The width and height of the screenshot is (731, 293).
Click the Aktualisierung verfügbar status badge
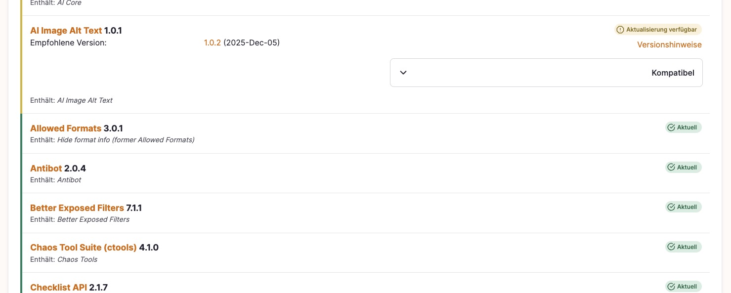657,30
